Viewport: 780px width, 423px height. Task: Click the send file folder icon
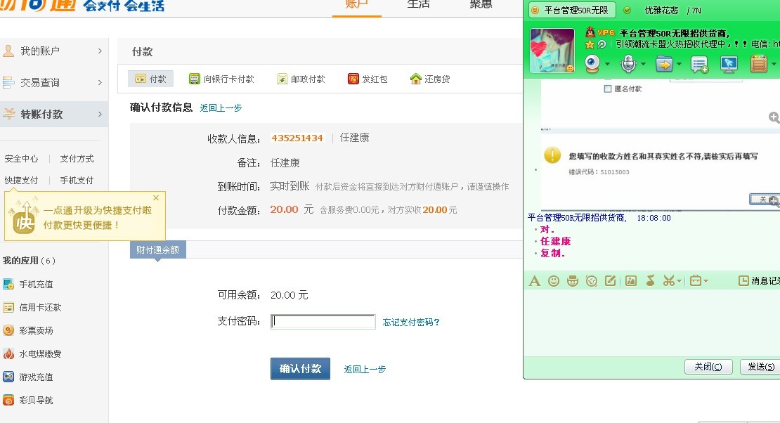[664, 64]
